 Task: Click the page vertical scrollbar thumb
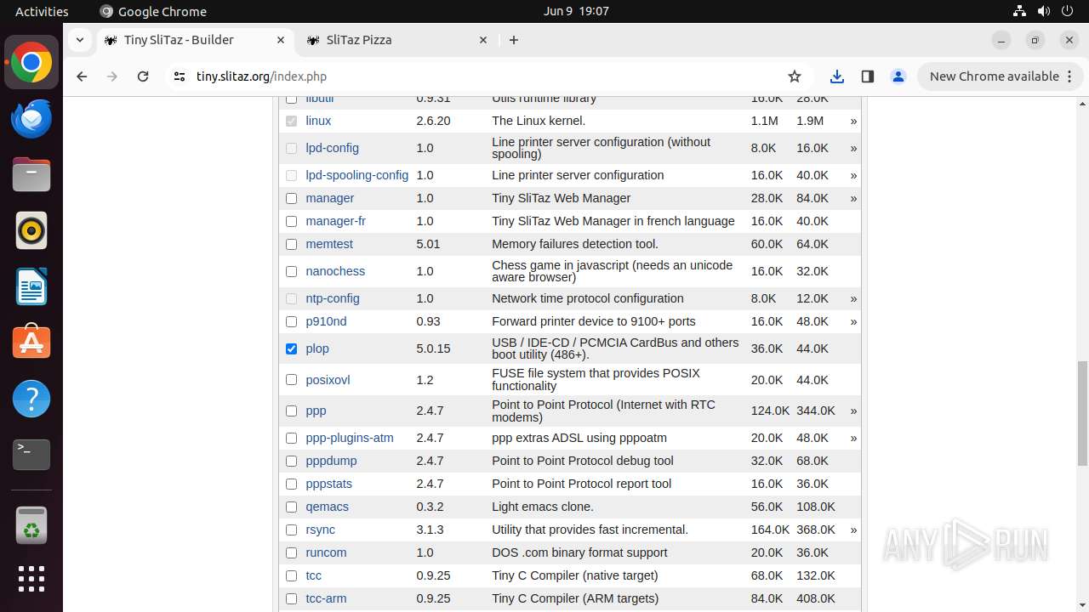tap(1082, 413)
